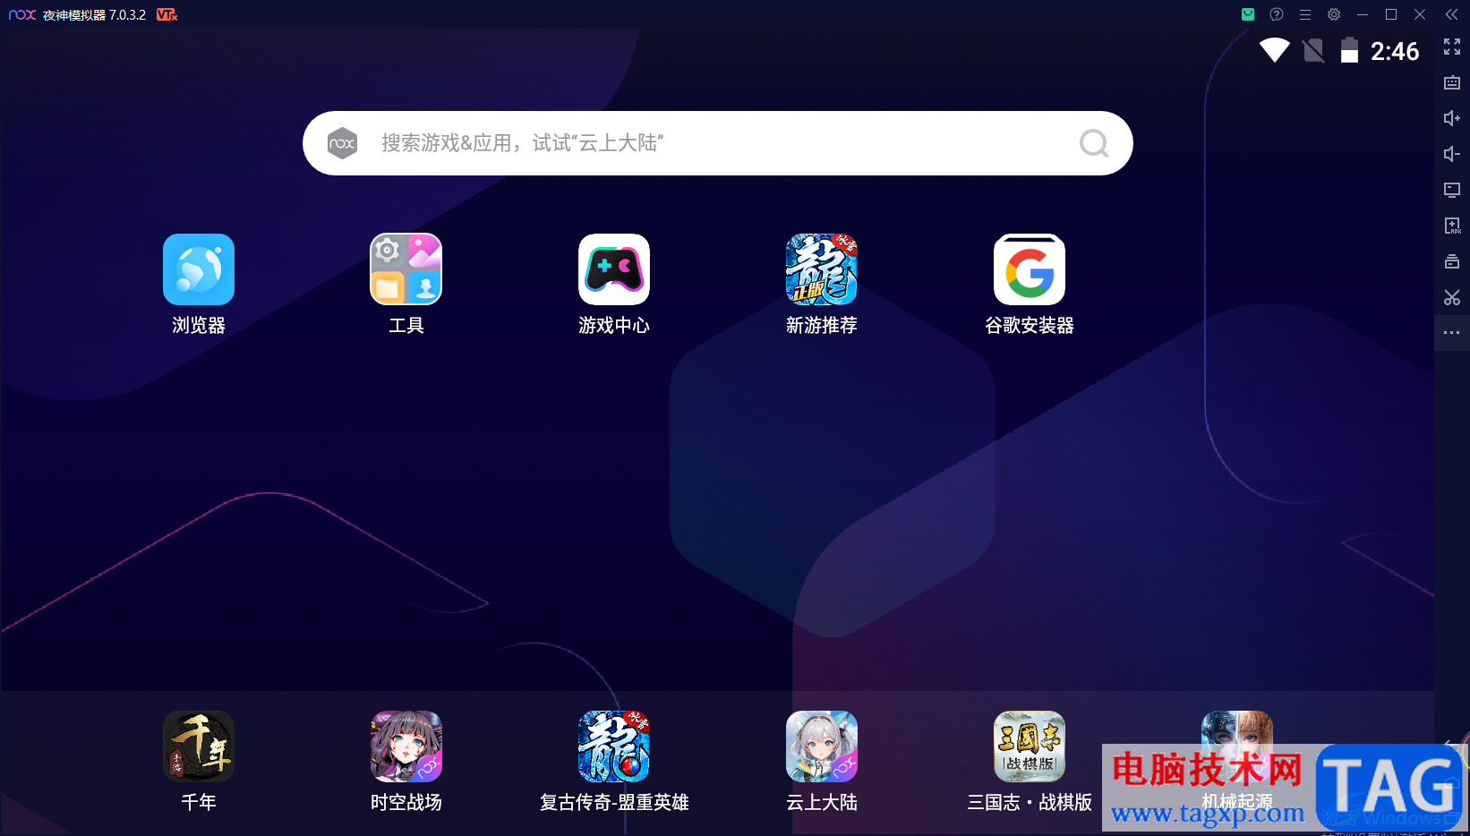Increase volume with sidebar speaker plus
The width and height of the screenshot is (1470, 836).
1452,118
